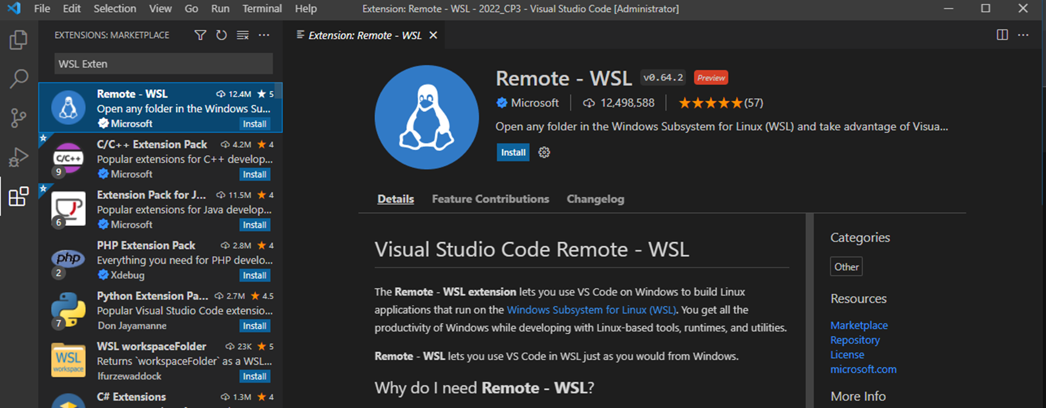
Task: Click the Microsoft publisher name in header
Action: point(534,103)
